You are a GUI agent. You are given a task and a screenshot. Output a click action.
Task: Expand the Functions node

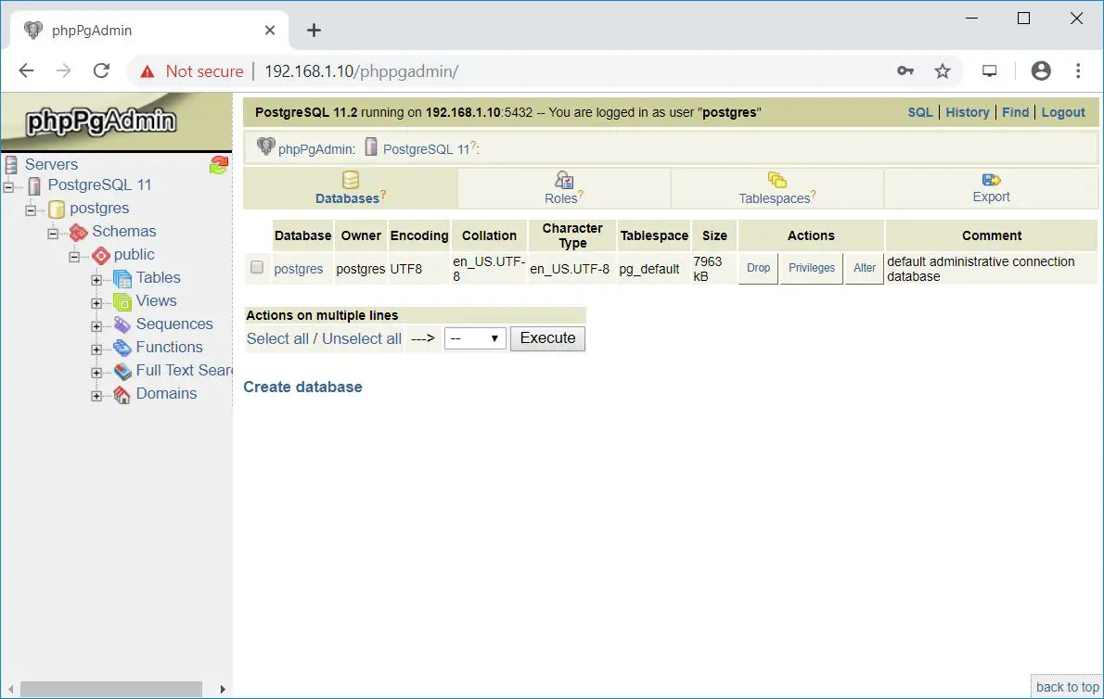pos(96,349)
